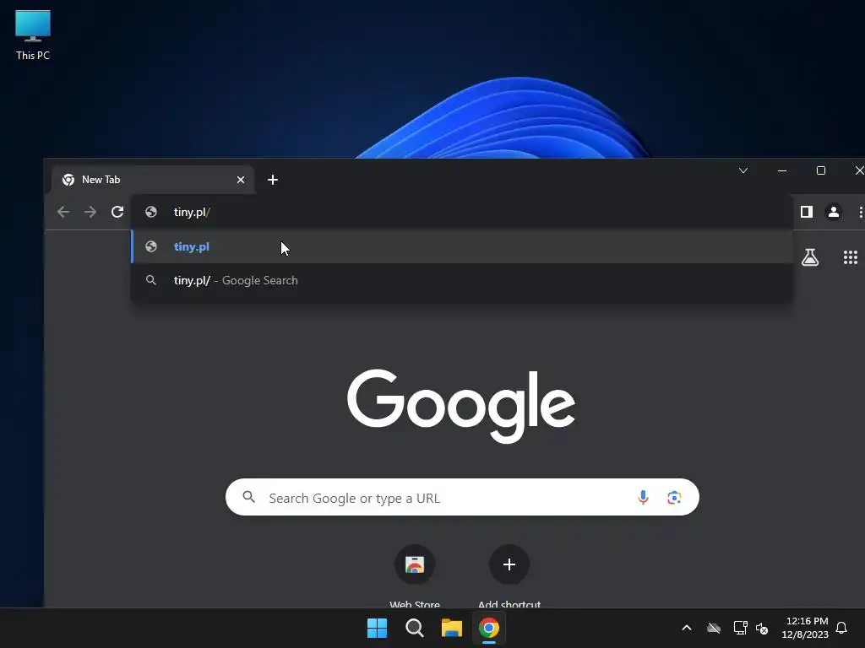Click the Chrome taskbar icon

coord(489,628)
